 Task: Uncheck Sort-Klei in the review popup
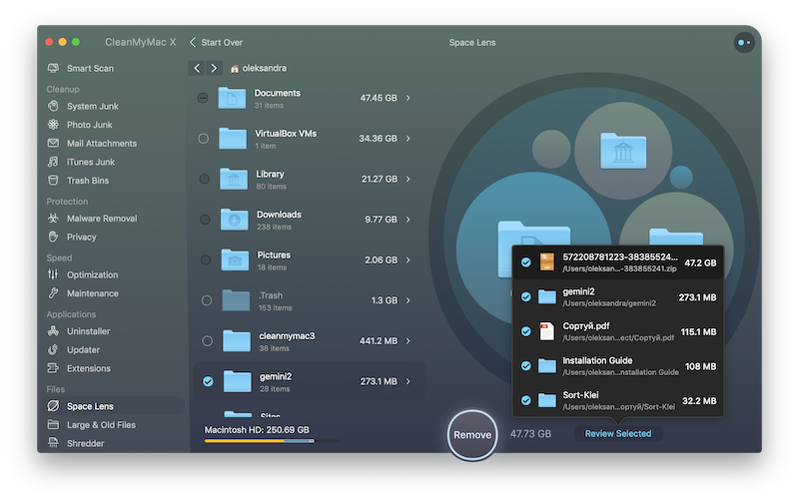point(526,400)
